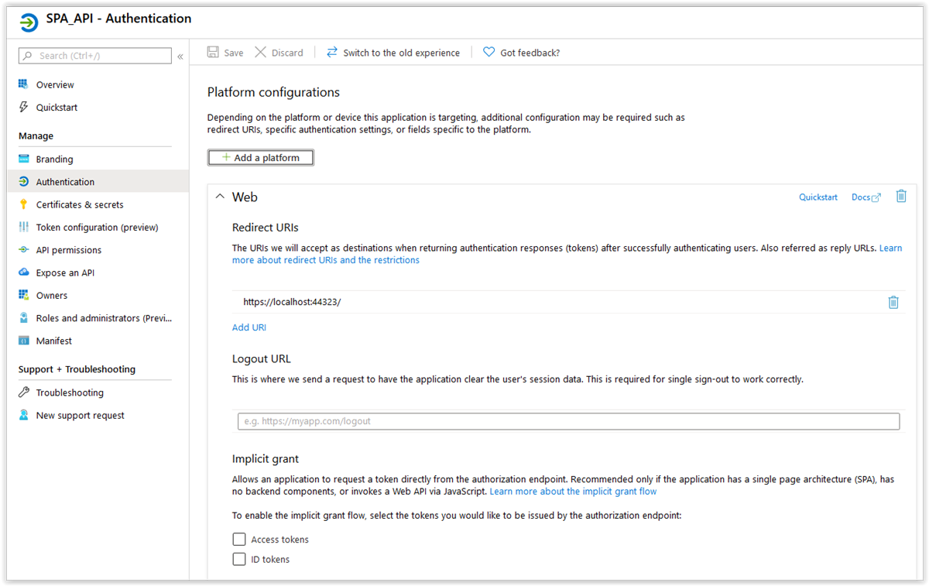Remove the localhost redirect URI trash icon
The height and width of the screenshot is (586, 929).
[x=893, y=302]
